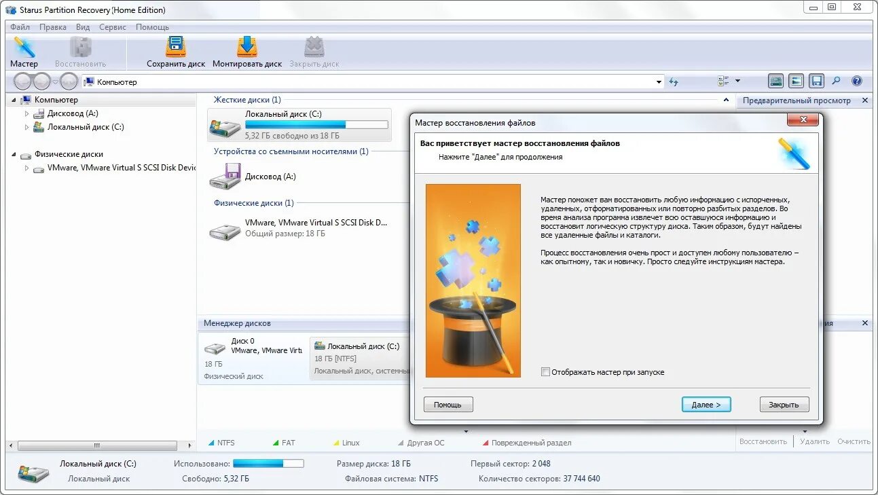The width and height of the screenshot is (878, 495).
Task: Open the view mode dropdown arrow
Action: (x=737, y=81)
